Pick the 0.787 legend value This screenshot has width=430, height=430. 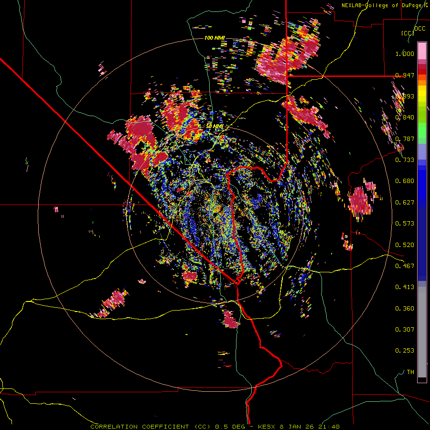(405, 139)
